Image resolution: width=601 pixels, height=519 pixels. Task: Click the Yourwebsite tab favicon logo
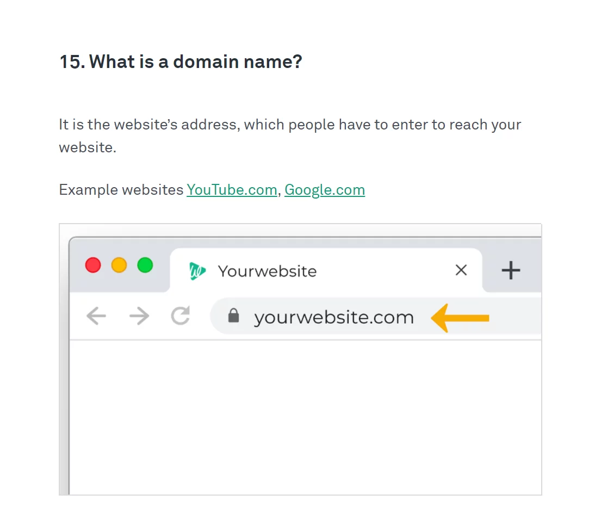(x=197, y=271)
